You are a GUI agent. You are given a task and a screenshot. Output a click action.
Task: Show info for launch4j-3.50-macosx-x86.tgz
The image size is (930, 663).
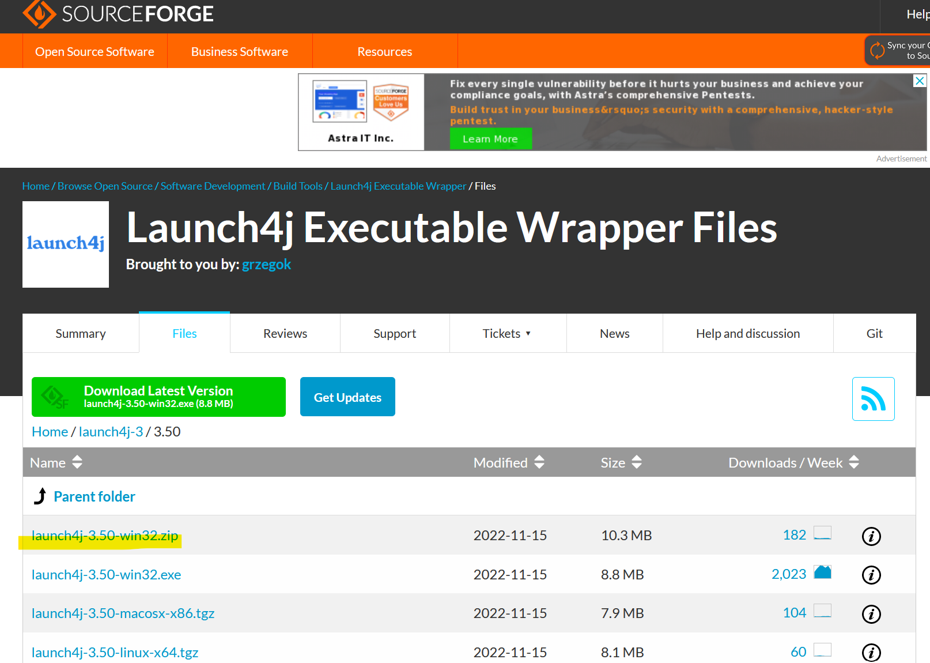coord(871,614)
